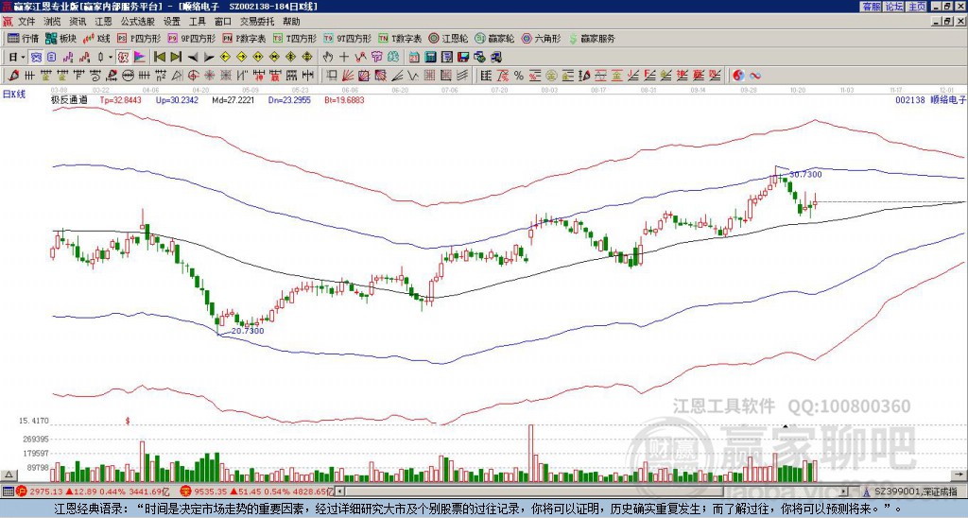Screen dimensions: 968x518
Task: Select the hand pan tool
Action: coord(328,58)
